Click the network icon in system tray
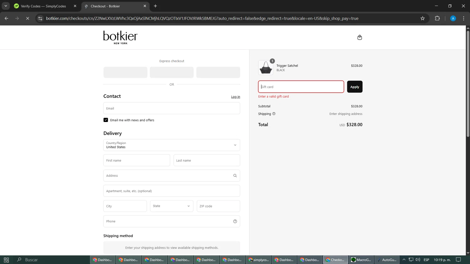Viewport: 470px width, 264px height. click(411, 260)
